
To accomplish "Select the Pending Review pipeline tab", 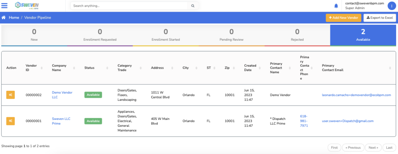I will (232, 35).
